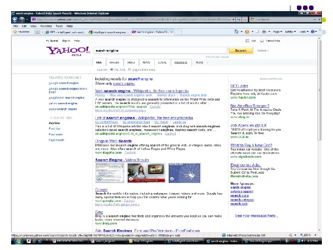
Task: Open the Help menu
Action: click(x=70, y=26)
